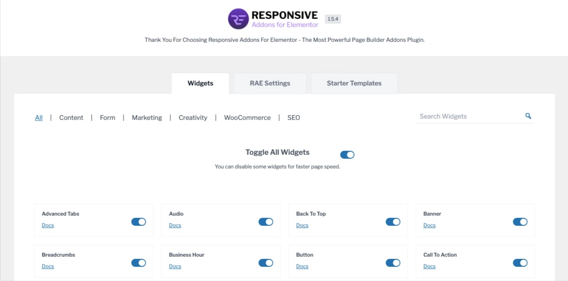Click the 1.5.4 version badge
568x281 pixels.
333,19
